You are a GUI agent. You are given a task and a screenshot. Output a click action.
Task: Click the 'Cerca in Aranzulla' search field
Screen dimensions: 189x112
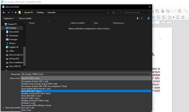[134, 12]
